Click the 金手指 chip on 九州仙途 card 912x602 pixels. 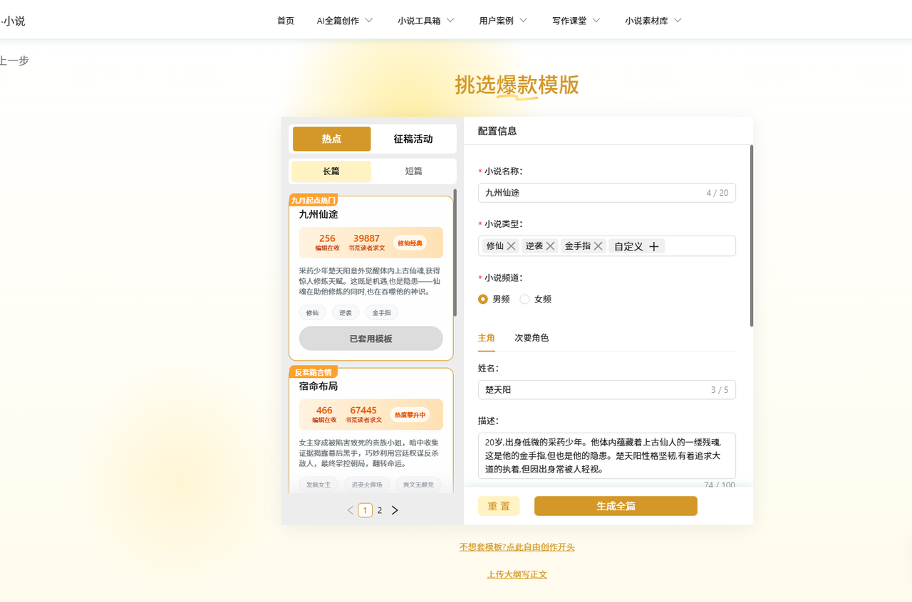(x=382, y=312)
